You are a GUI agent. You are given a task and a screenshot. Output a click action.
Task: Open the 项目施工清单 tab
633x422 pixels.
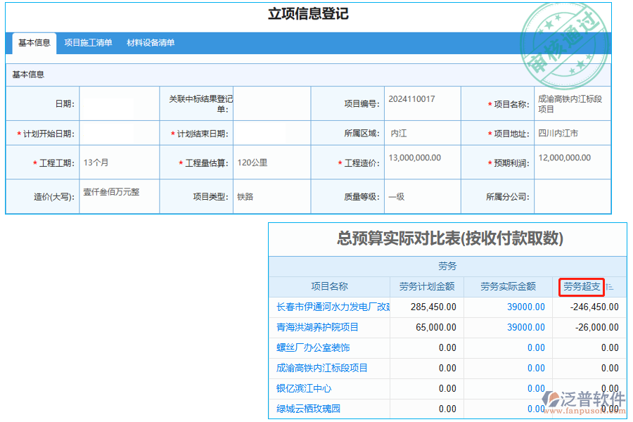tap(89, 43)
